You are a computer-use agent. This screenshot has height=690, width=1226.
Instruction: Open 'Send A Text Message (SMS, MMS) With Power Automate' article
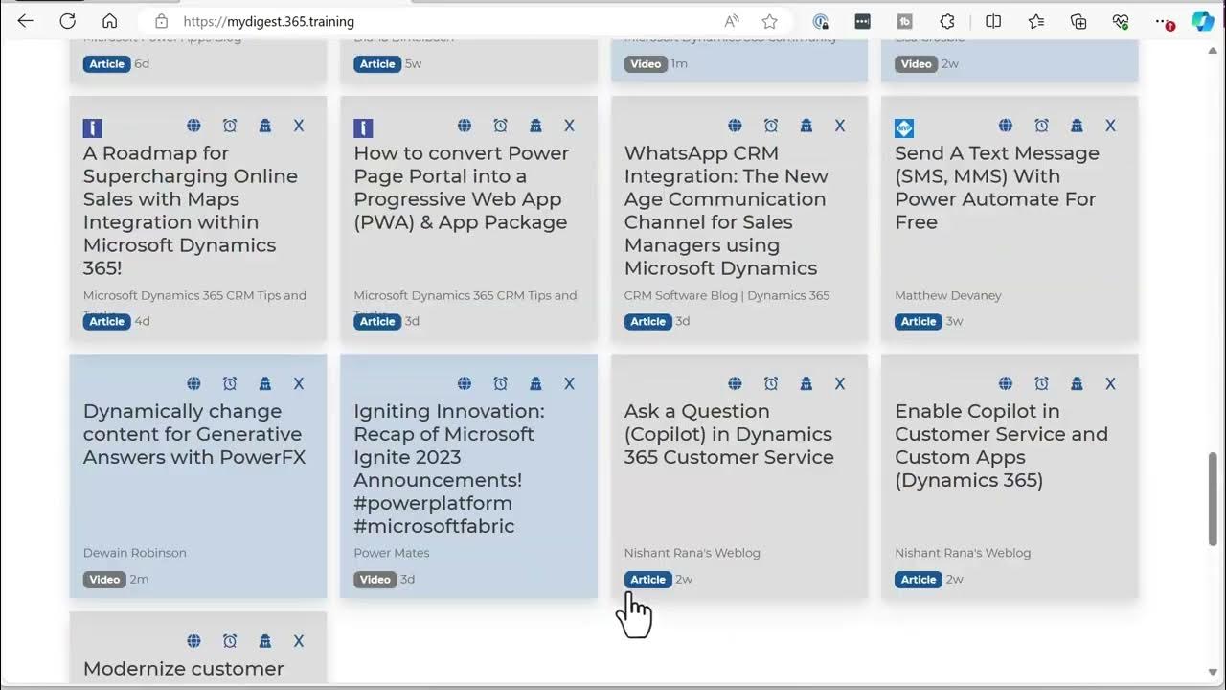[996, 187]
